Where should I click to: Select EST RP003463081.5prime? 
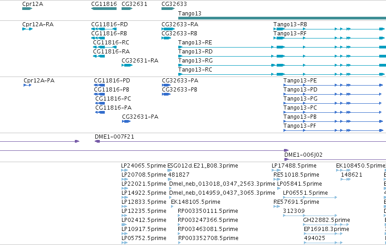tap(208, 230)
